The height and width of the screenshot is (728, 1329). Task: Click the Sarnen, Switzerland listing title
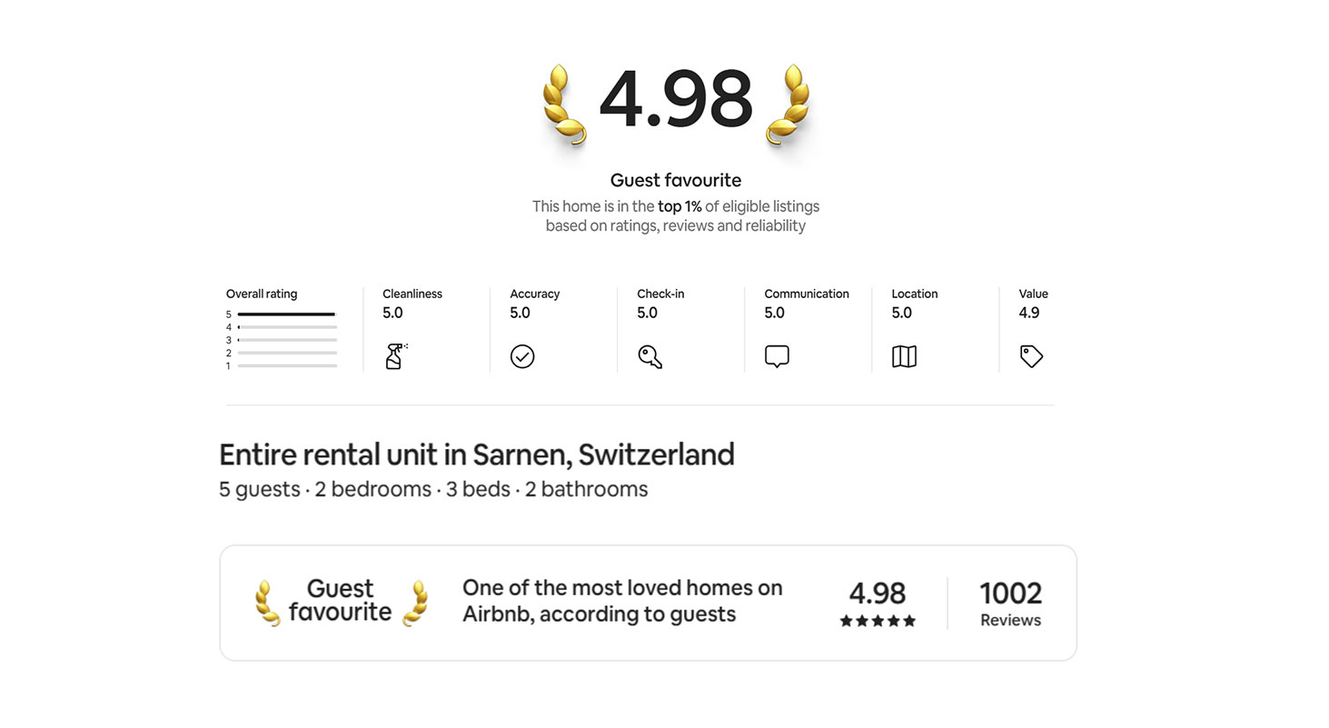477,454
